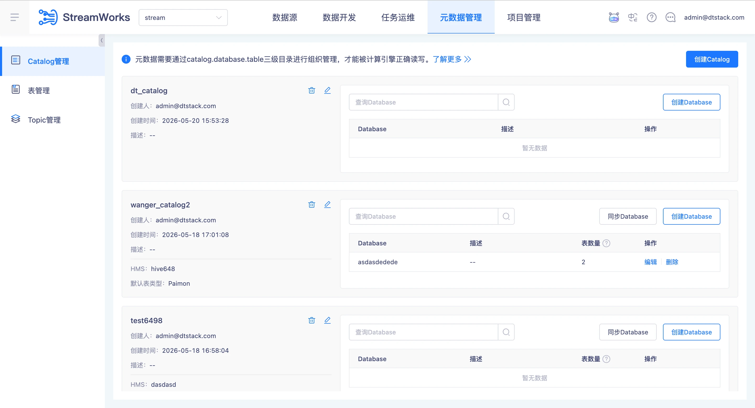Open the chat message icon
This screenshot has width=755, height=408.
[670, 17]
